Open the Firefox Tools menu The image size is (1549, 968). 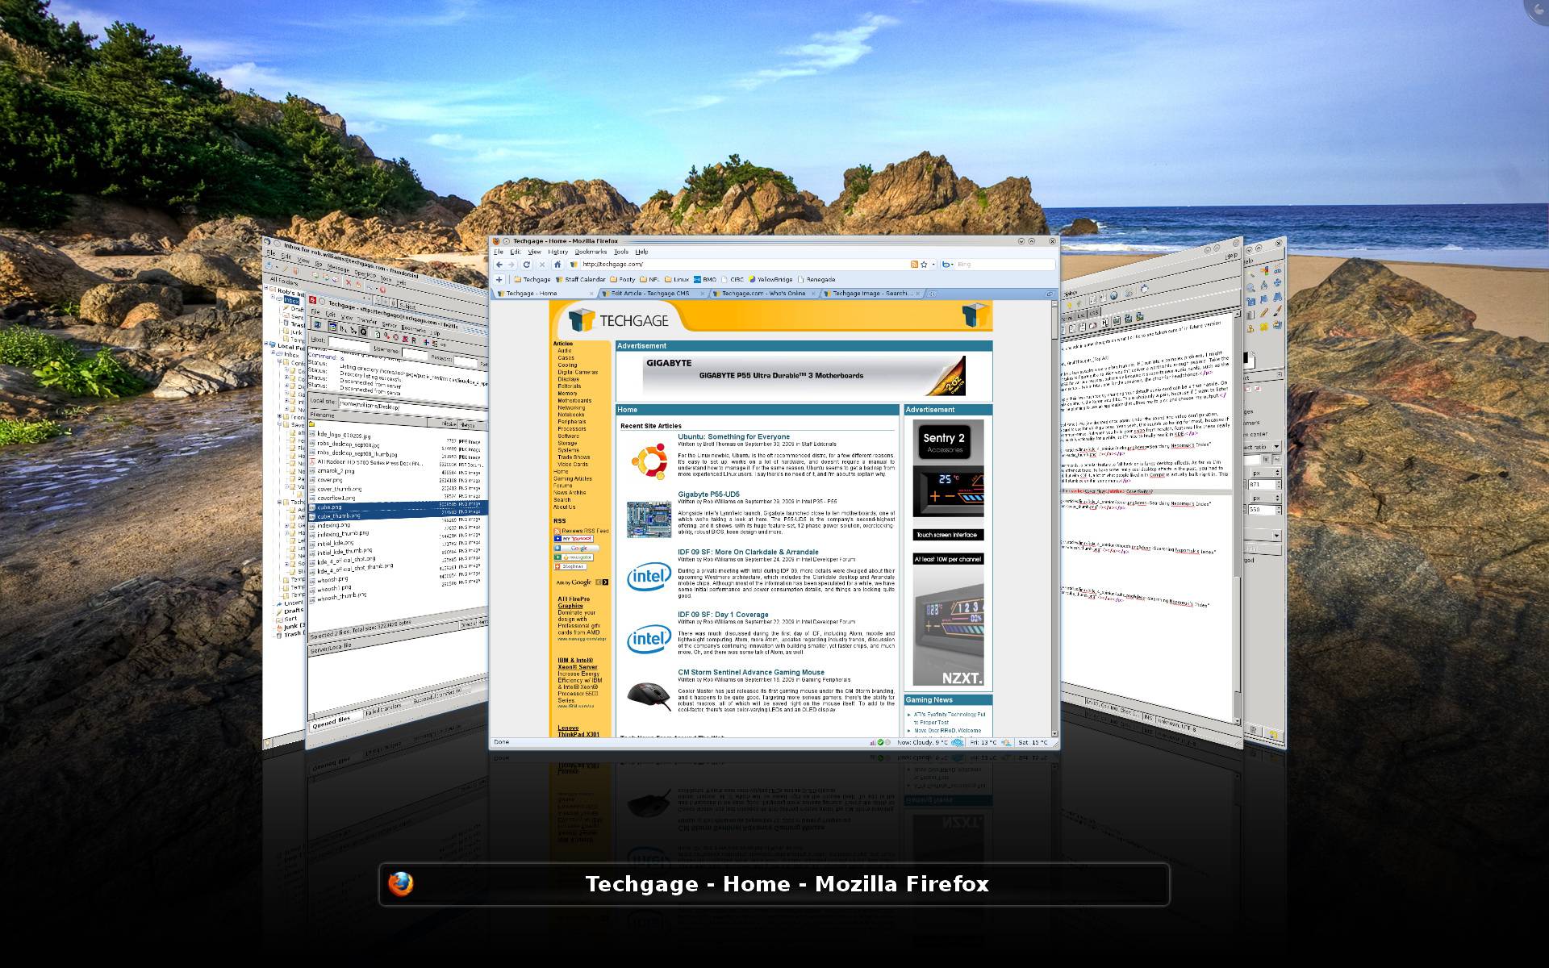(x=620, y=252)
